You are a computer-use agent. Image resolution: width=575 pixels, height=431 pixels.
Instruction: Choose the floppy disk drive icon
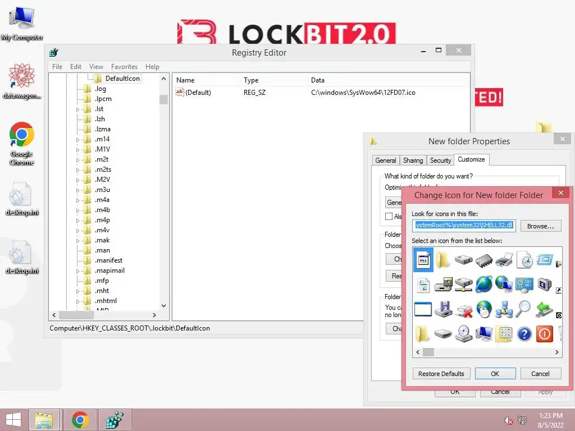point(444,309)
